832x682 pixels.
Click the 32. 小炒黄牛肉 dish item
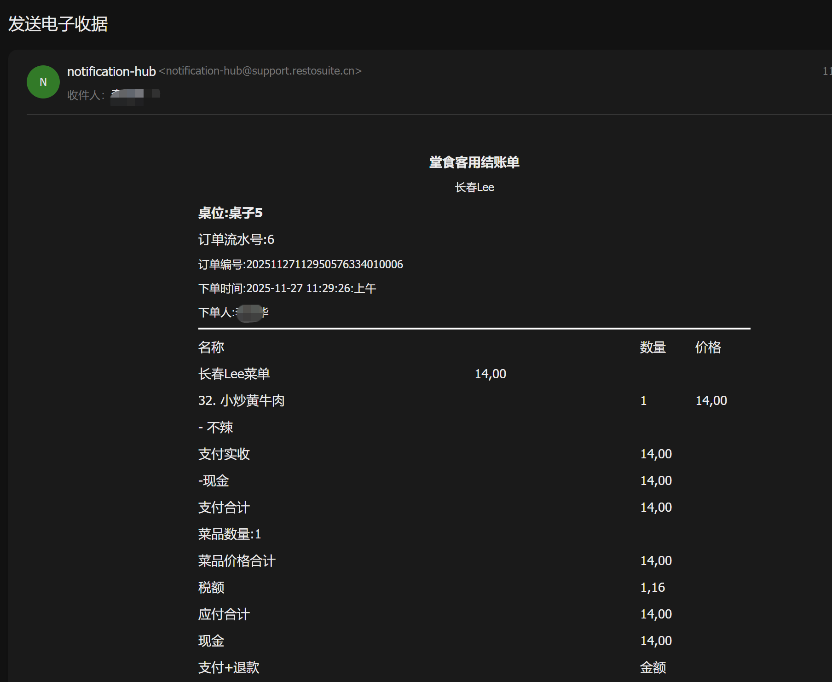click(x=241, y=400)
